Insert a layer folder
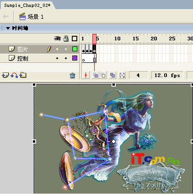 pyautogui.click(x=23, y=75)
